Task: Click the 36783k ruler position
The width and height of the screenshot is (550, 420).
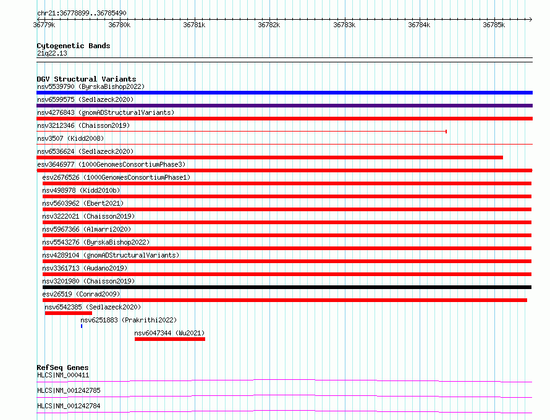Action: (x=344, y=25)
